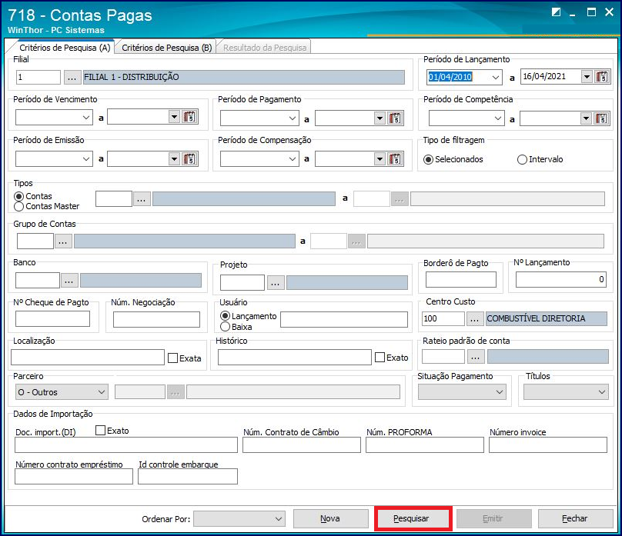Image resolution: width=622 pixels, height=536 pixels.
Task: Open Tipos account lookup ellipsis button
Action: [x=142, y=199]
